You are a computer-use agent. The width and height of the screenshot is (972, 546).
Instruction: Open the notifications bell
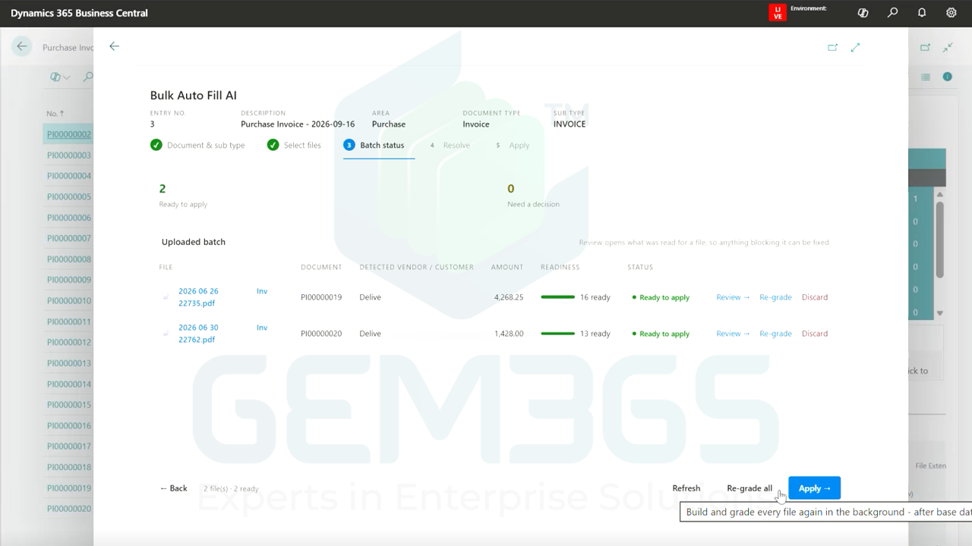click(922, 13)
